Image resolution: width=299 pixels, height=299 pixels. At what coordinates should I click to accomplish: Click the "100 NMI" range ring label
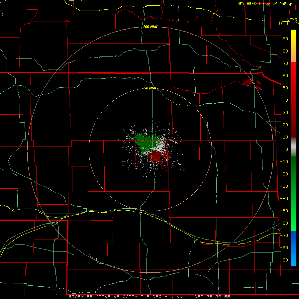pyautogui.click(x=150, y=27)
